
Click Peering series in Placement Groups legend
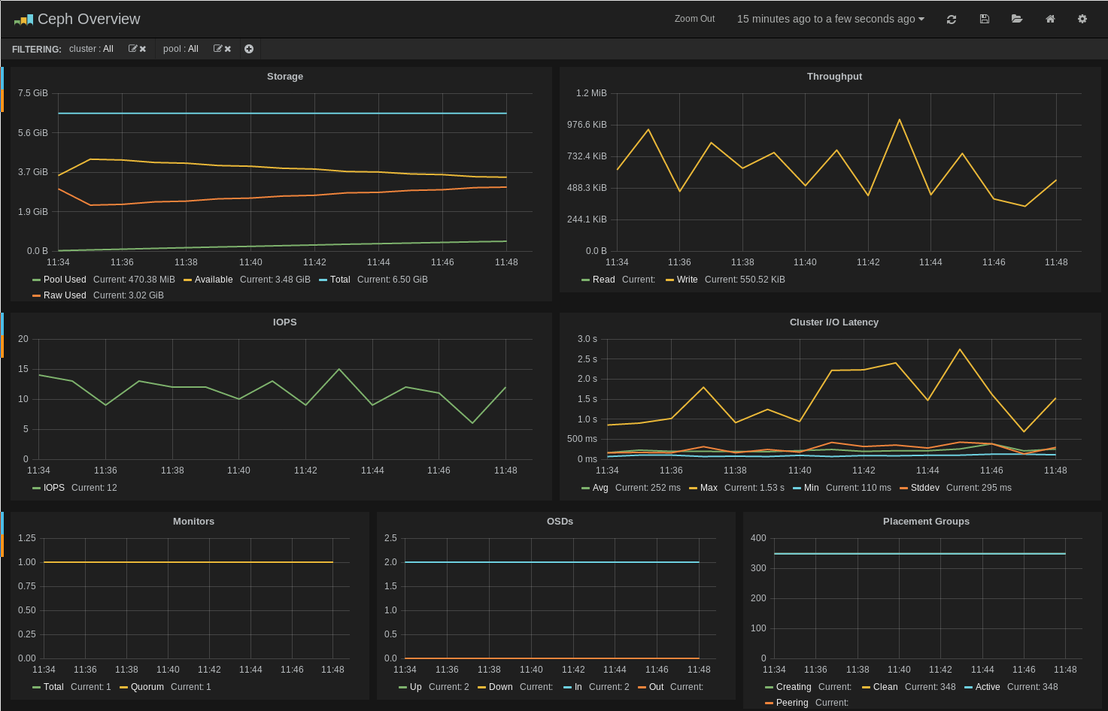point(792,703)
